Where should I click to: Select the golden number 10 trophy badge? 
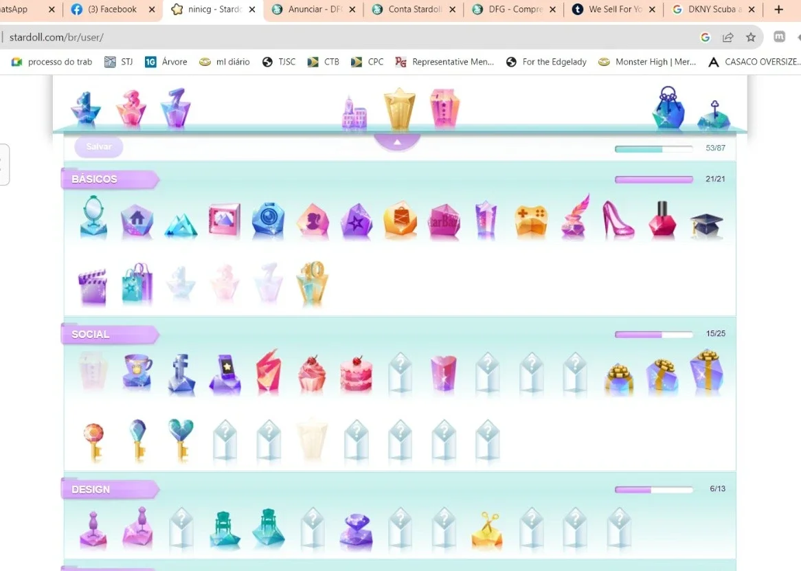click(312, 284)
